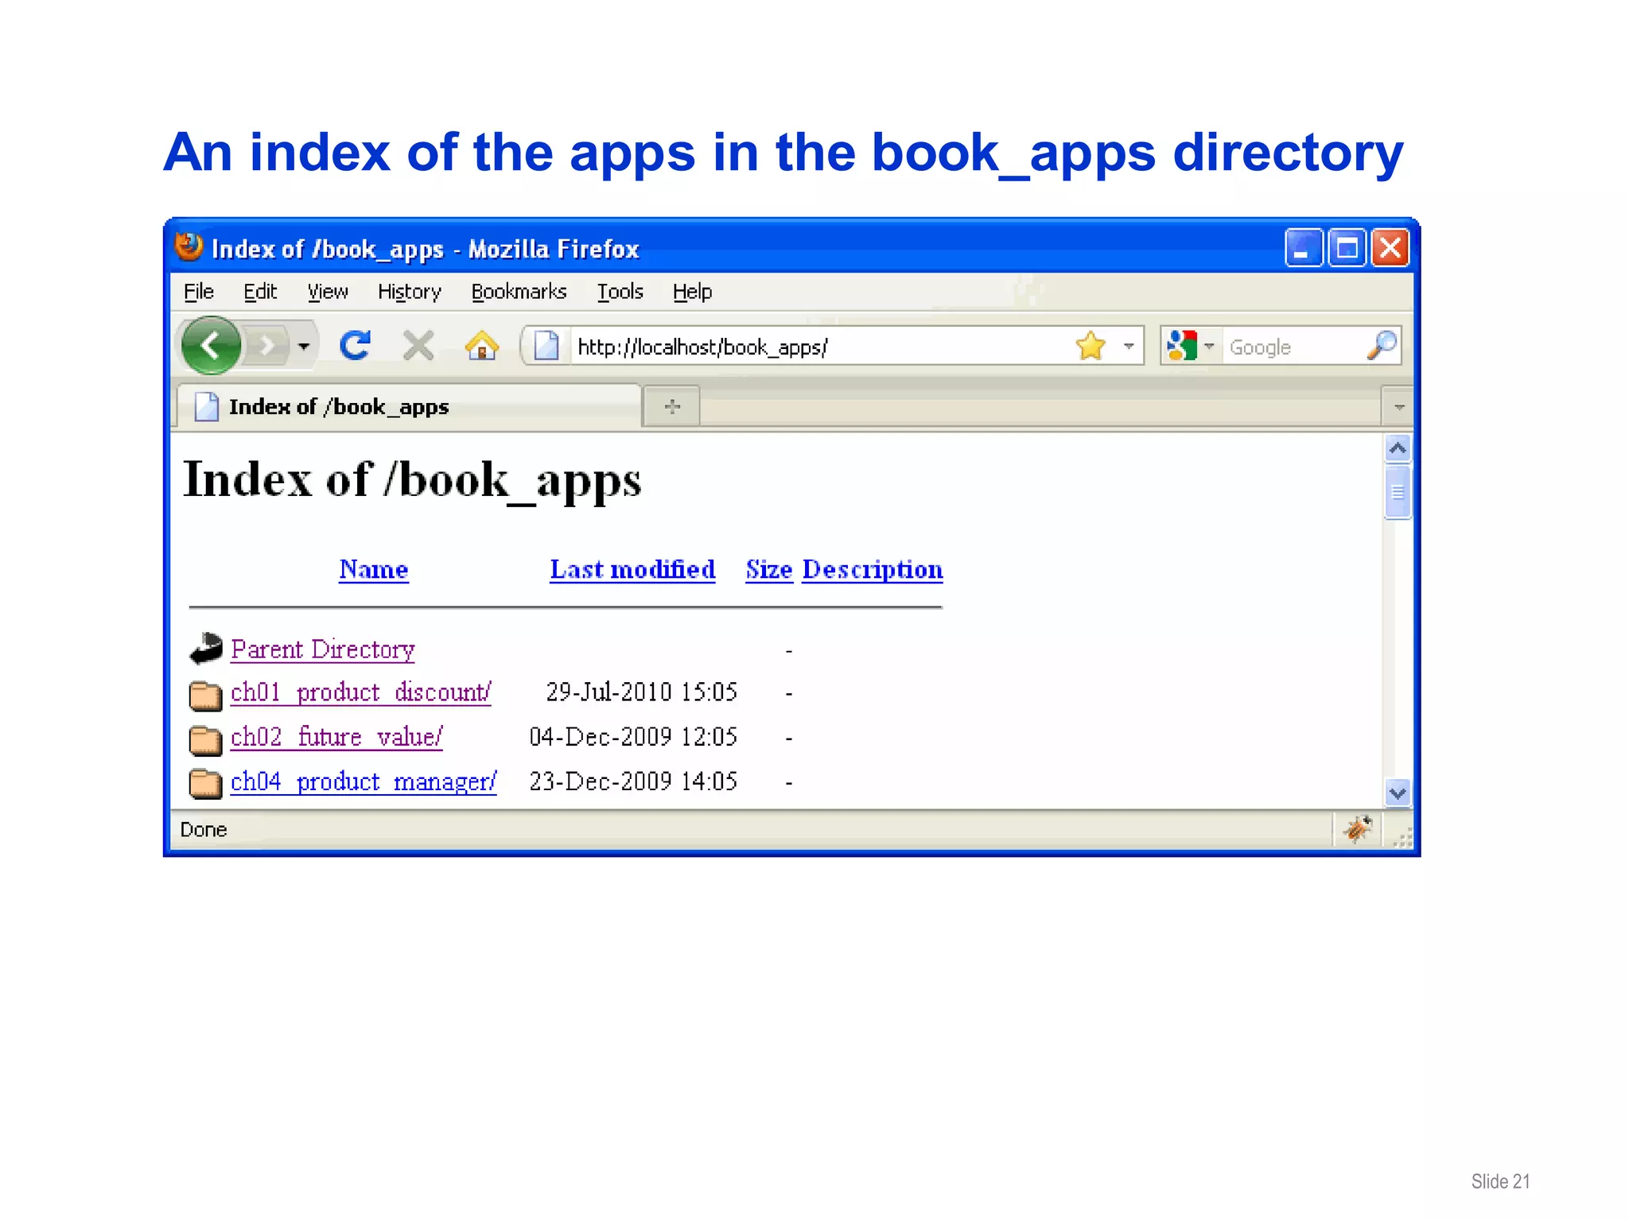The width and height of the screenshot is (1629, 1221).
Task: Sort listing by the Name column link
Action: 373,569
